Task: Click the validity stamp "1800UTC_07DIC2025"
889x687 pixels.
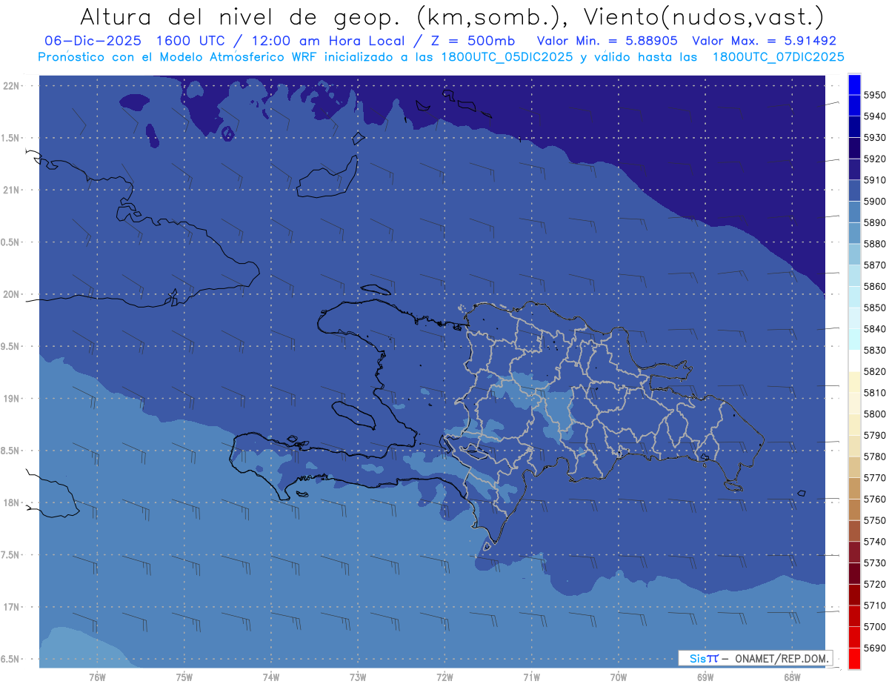Action: pos(778,56)
